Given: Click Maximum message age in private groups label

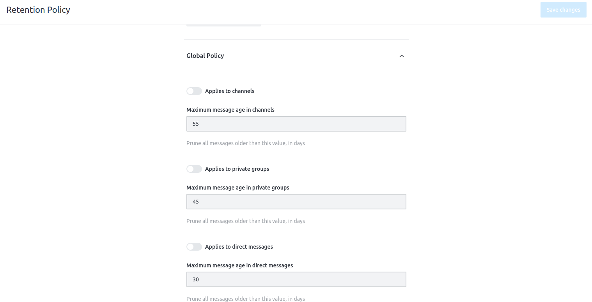Looking at the screenshot, I should point(238,188).
